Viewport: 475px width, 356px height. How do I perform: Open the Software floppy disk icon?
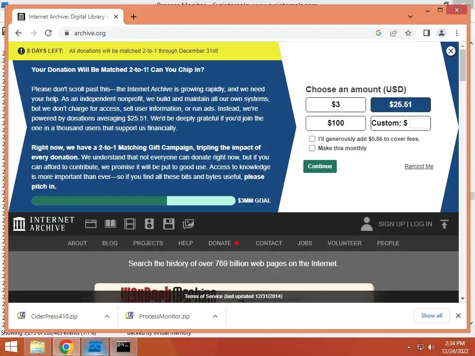169,224
